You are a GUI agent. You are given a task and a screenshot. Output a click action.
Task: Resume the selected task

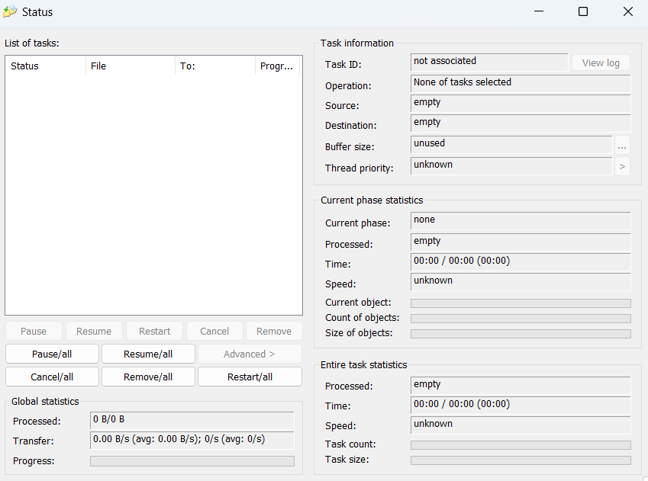[x=94, y=331]
